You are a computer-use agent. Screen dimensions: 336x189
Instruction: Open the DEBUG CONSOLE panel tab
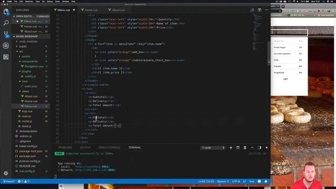click(x=109, y=148)
